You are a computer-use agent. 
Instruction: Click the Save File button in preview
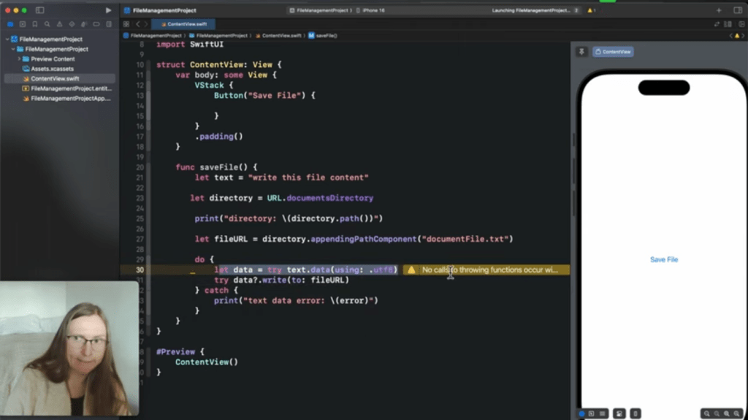[x=663, y=259]
